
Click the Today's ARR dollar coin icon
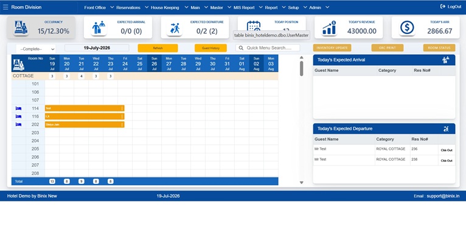click(407, 27)
